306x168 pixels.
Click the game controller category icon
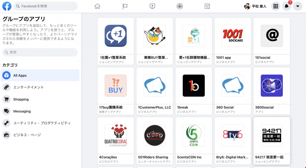tap(7, 87)
